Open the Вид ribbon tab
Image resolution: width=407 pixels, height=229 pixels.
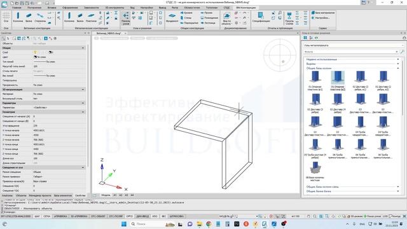tap(132, 8)
